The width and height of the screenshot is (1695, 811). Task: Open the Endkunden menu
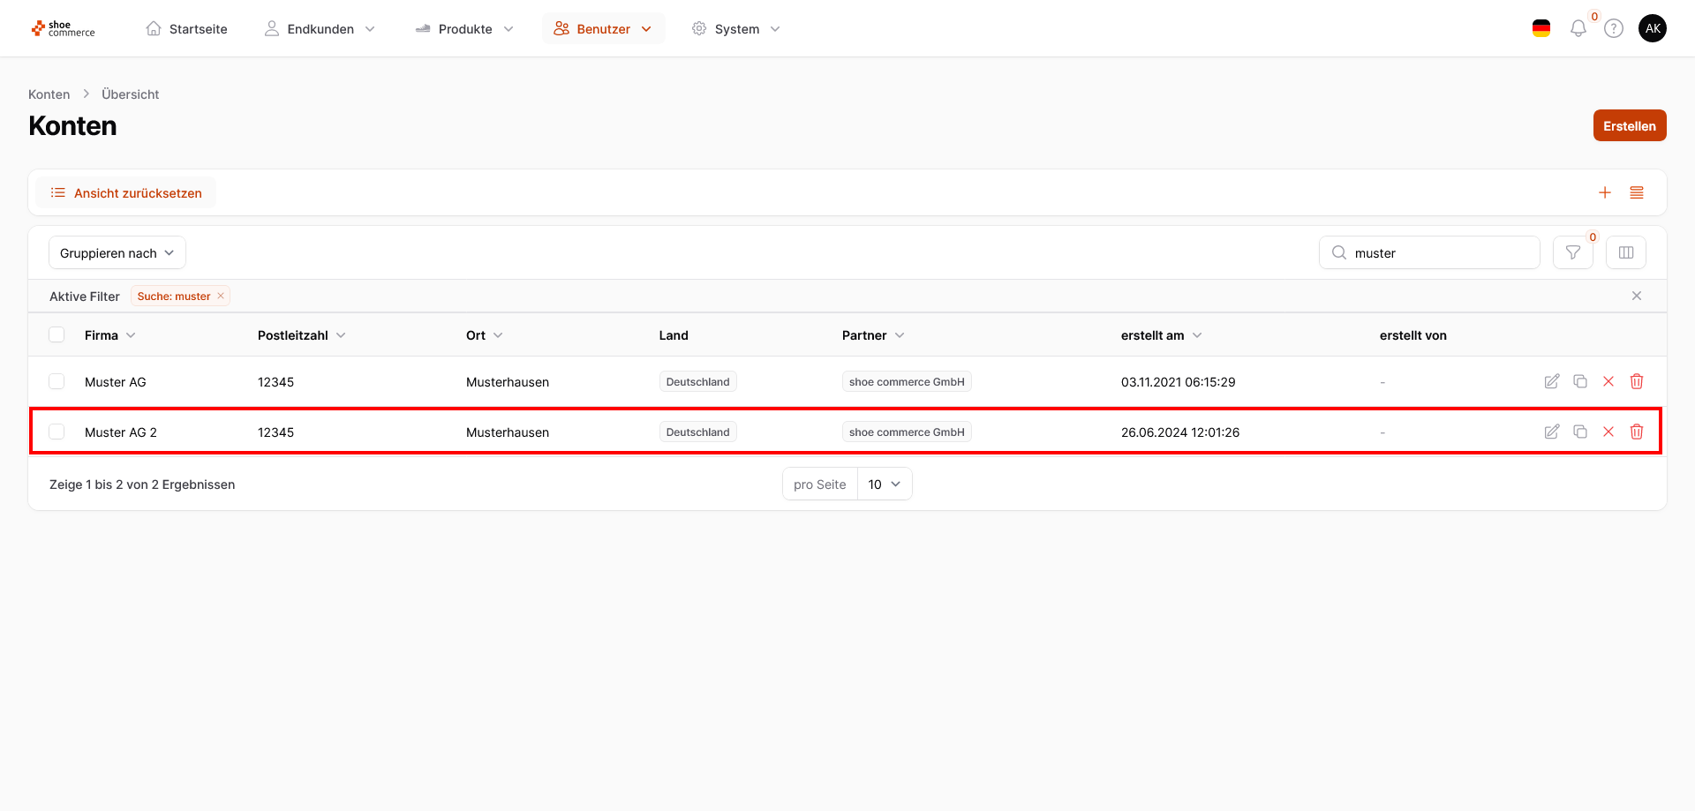(x=320, y=28)
